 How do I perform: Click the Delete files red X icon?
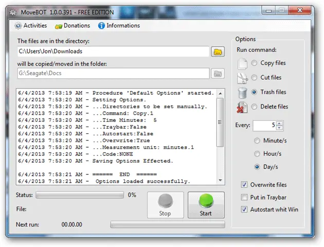point(242,107)
